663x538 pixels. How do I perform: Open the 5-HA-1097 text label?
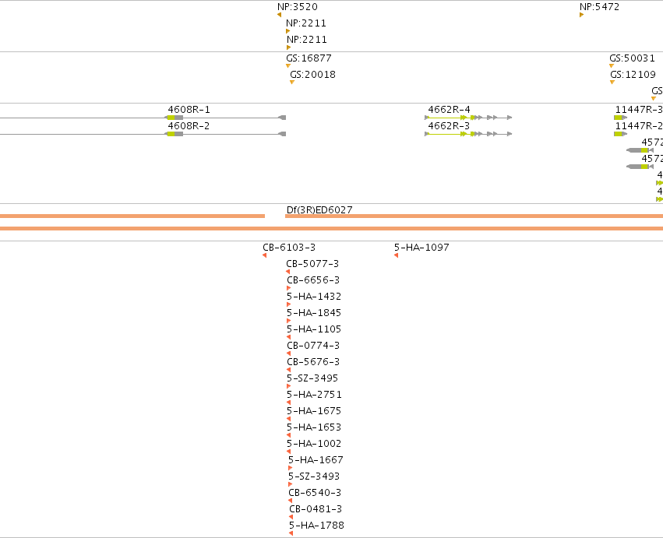pyautogui.click(x=421, y=248)
